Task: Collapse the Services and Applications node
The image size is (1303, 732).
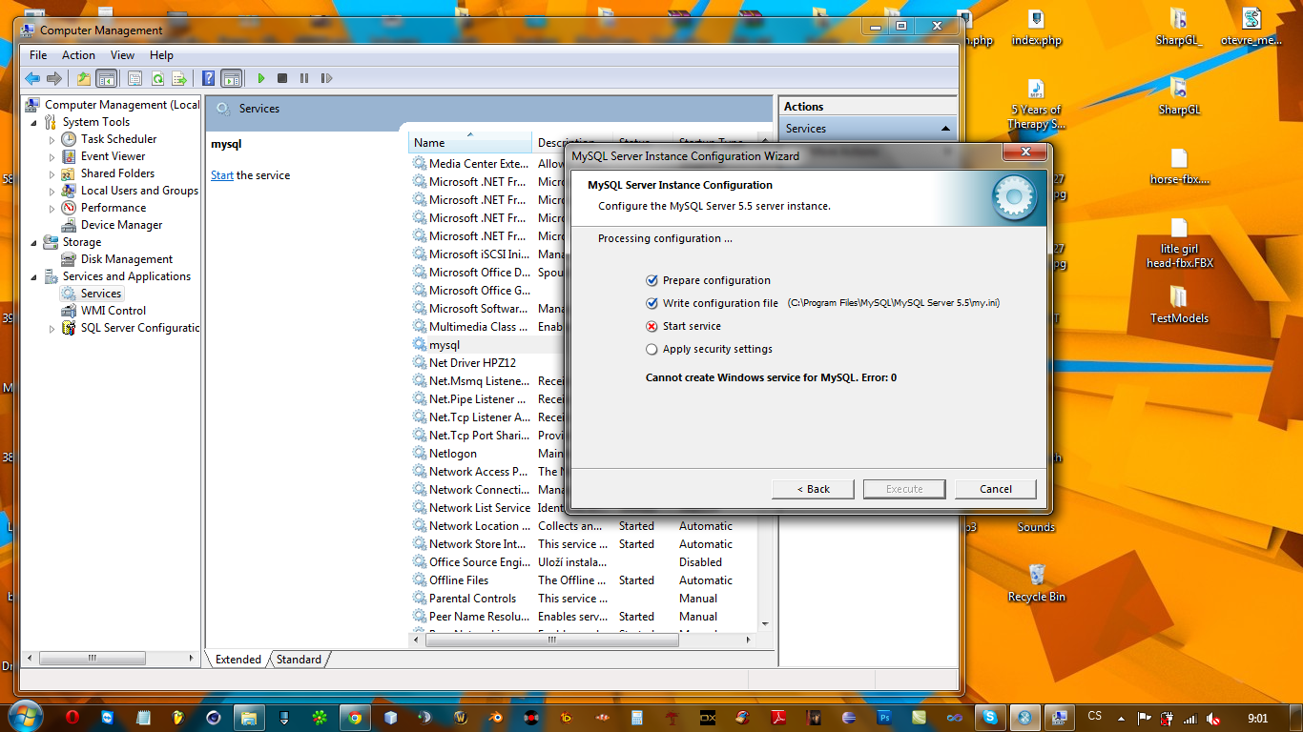Action: [x=34, y=277]
